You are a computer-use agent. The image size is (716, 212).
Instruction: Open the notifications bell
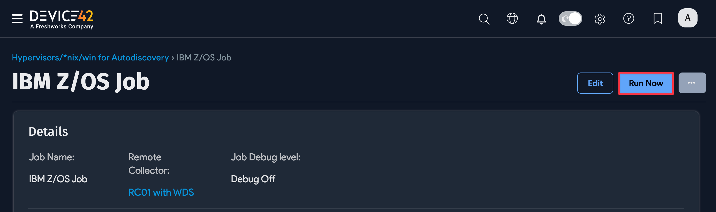coord(541,19)
